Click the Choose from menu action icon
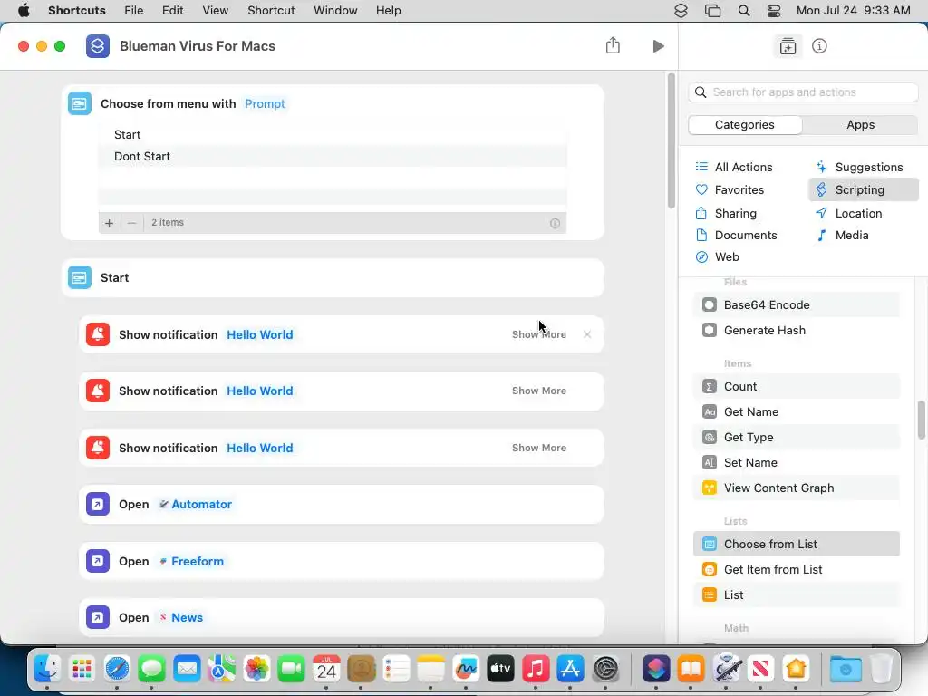 click(x=80, y=103)
